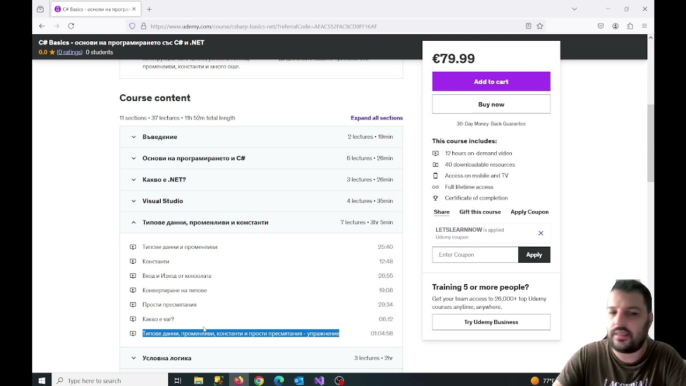Click the page vertical scrollbar
The height and width of the screenshot is (386, 686).
(x=651, y=142)
